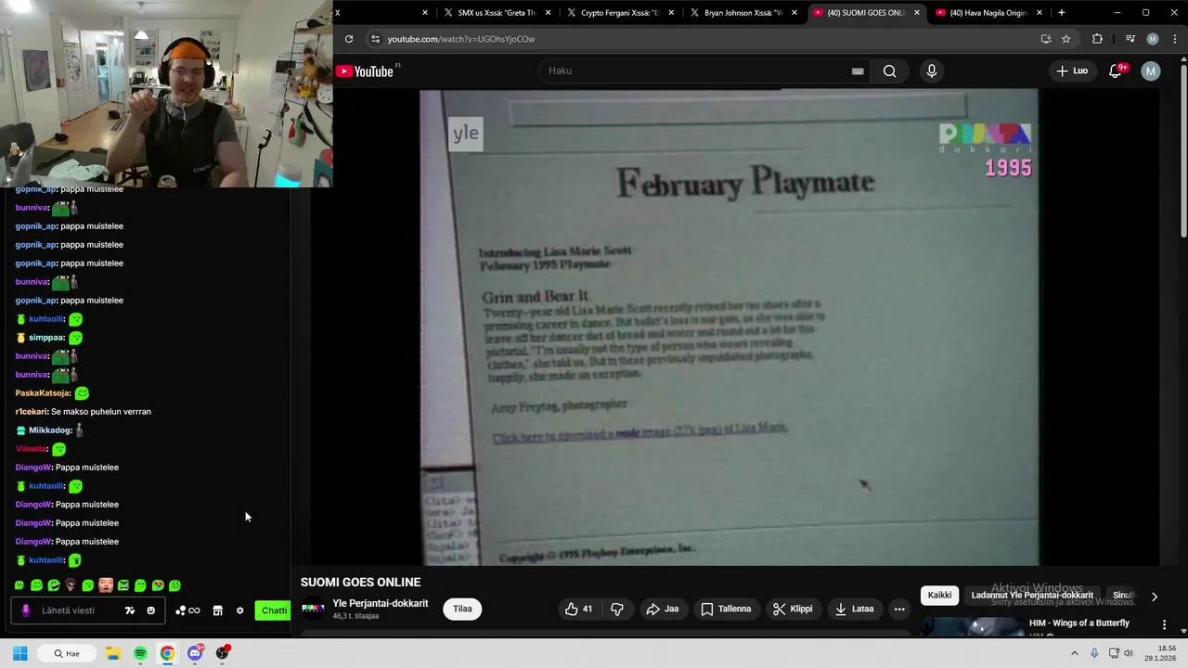The image size is (1188, 668).
Task: Subscribe with the Tilaa button
Action: [462, 610]
